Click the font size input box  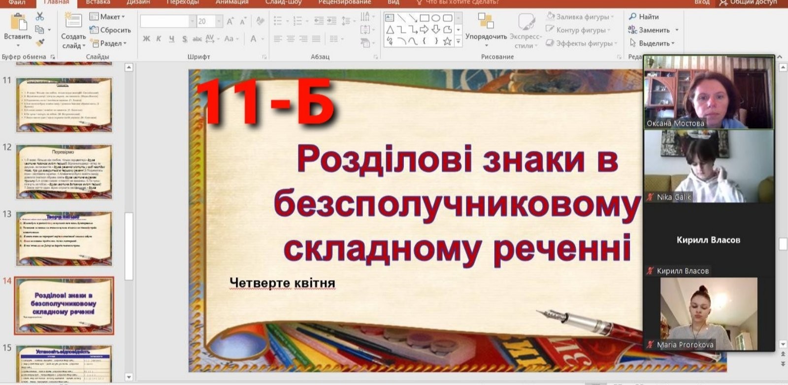coord(205,21)
